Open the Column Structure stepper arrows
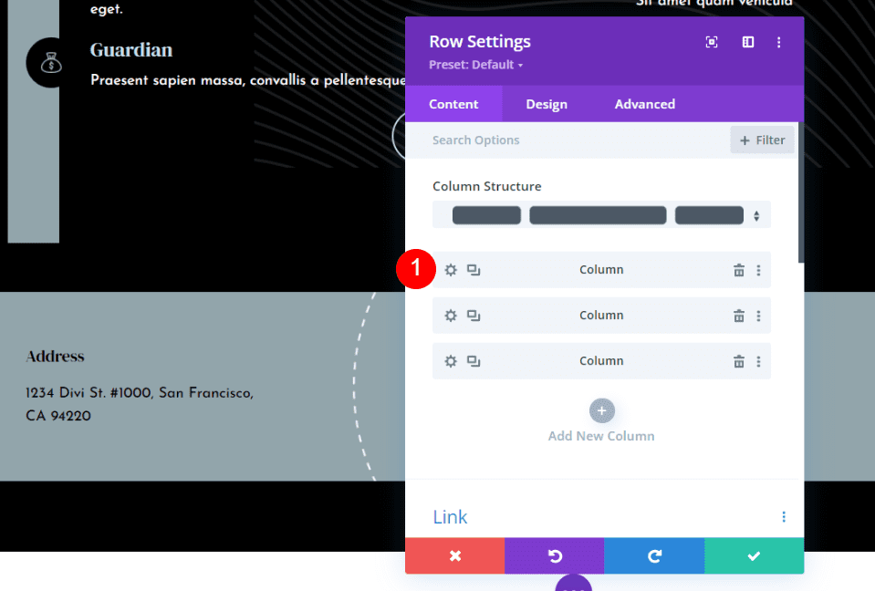Image resolution: width=875 pixels, height=591 pixels. (756, 214)
